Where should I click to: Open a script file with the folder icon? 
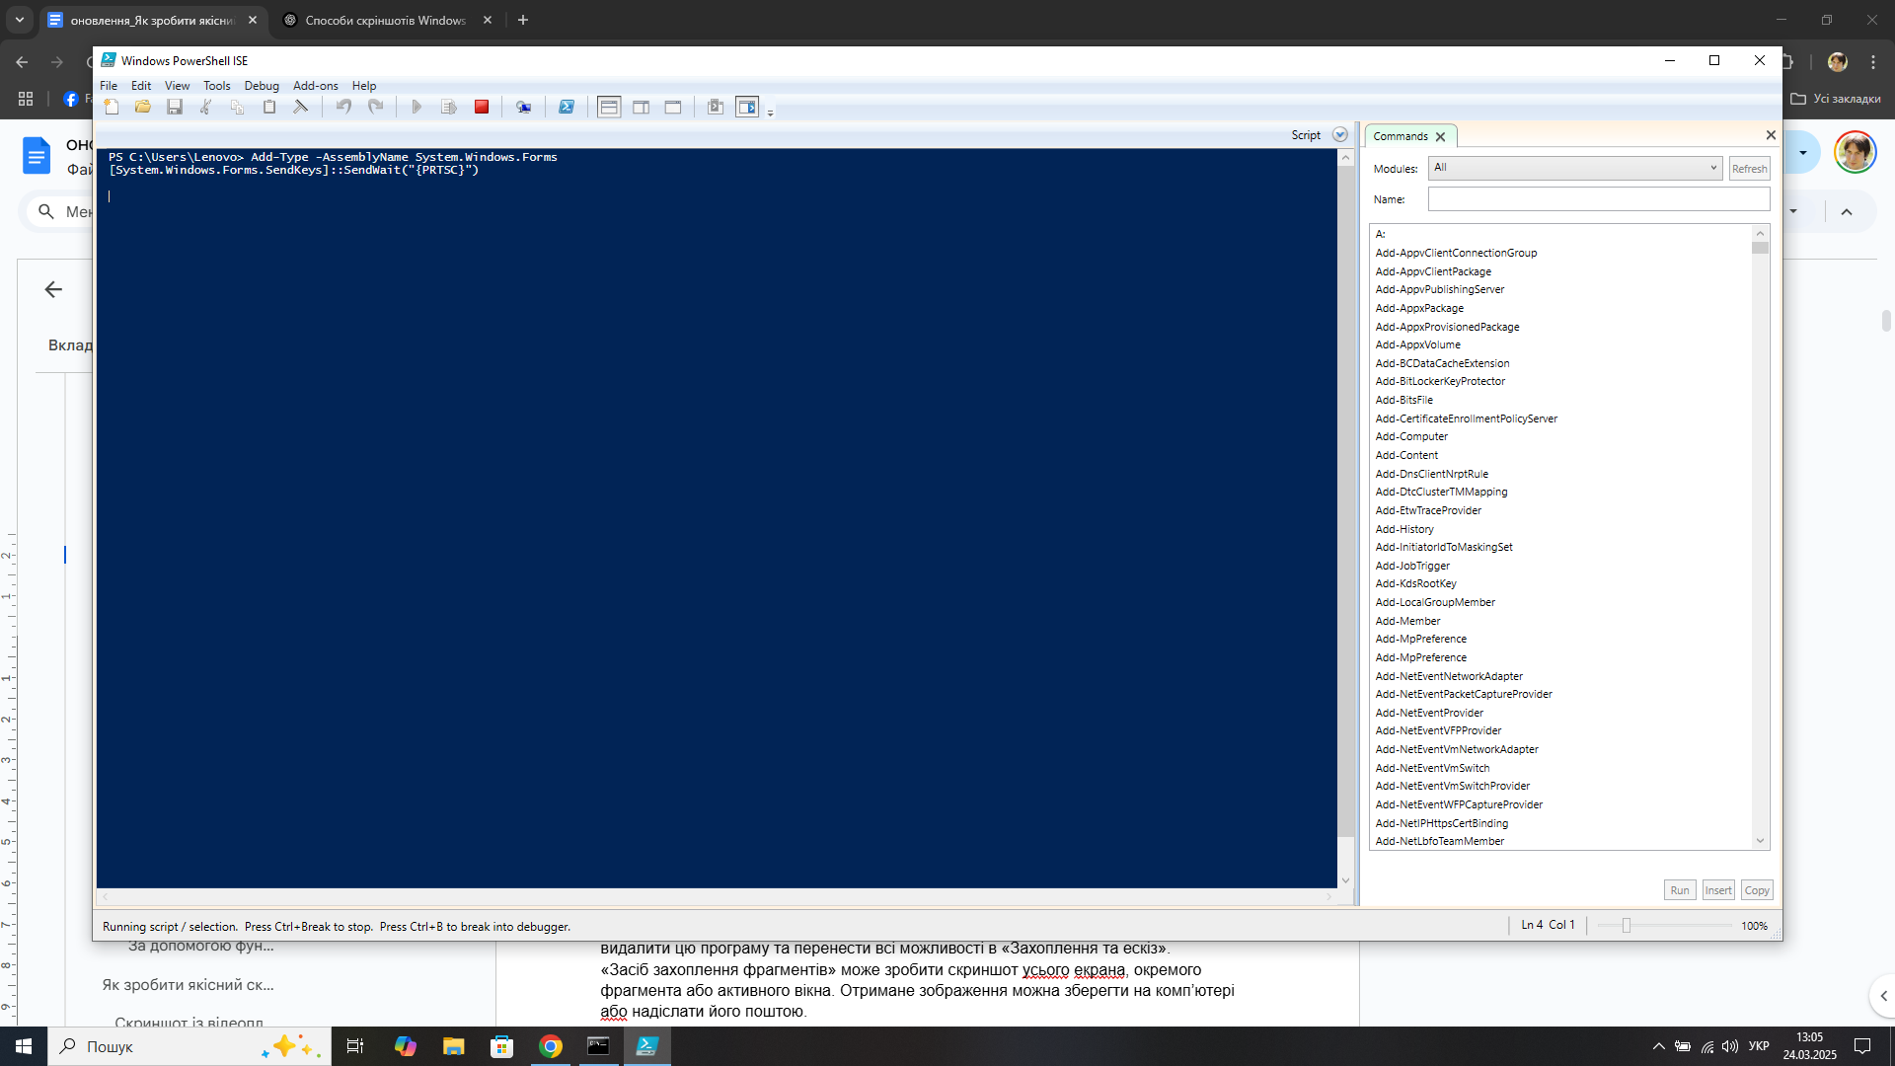click(x=143, y=107)
